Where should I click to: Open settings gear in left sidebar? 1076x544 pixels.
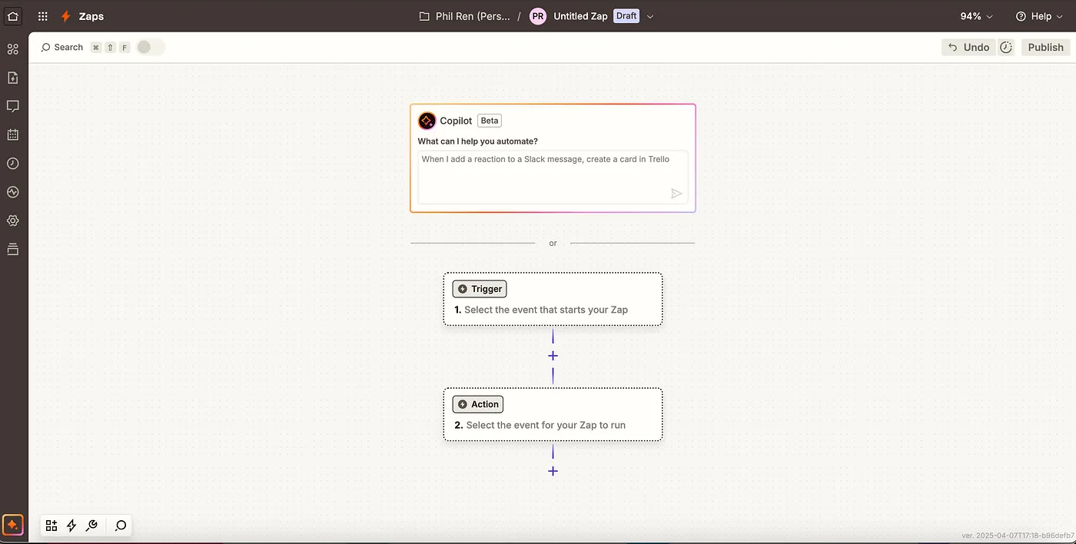pyautogui.click(x=12, y=221)
